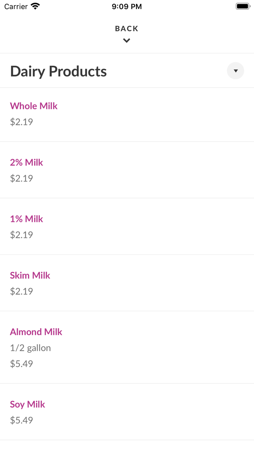Tap the 9:09 PM clock in status bar
The width and height of the screenshot is (254, 452).
click(x=127, y=7)
